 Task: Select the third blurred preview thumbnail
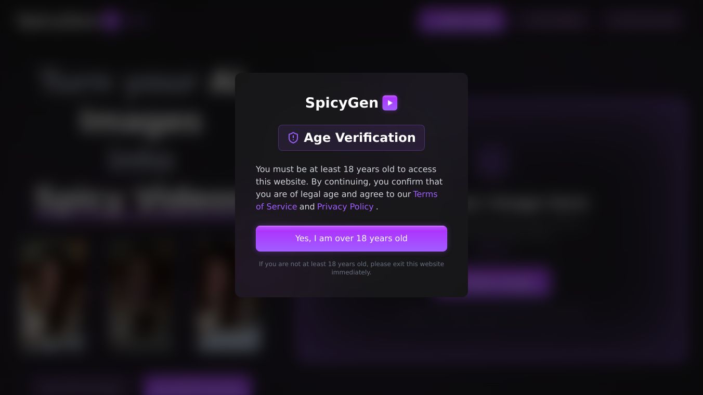(229, 295)
